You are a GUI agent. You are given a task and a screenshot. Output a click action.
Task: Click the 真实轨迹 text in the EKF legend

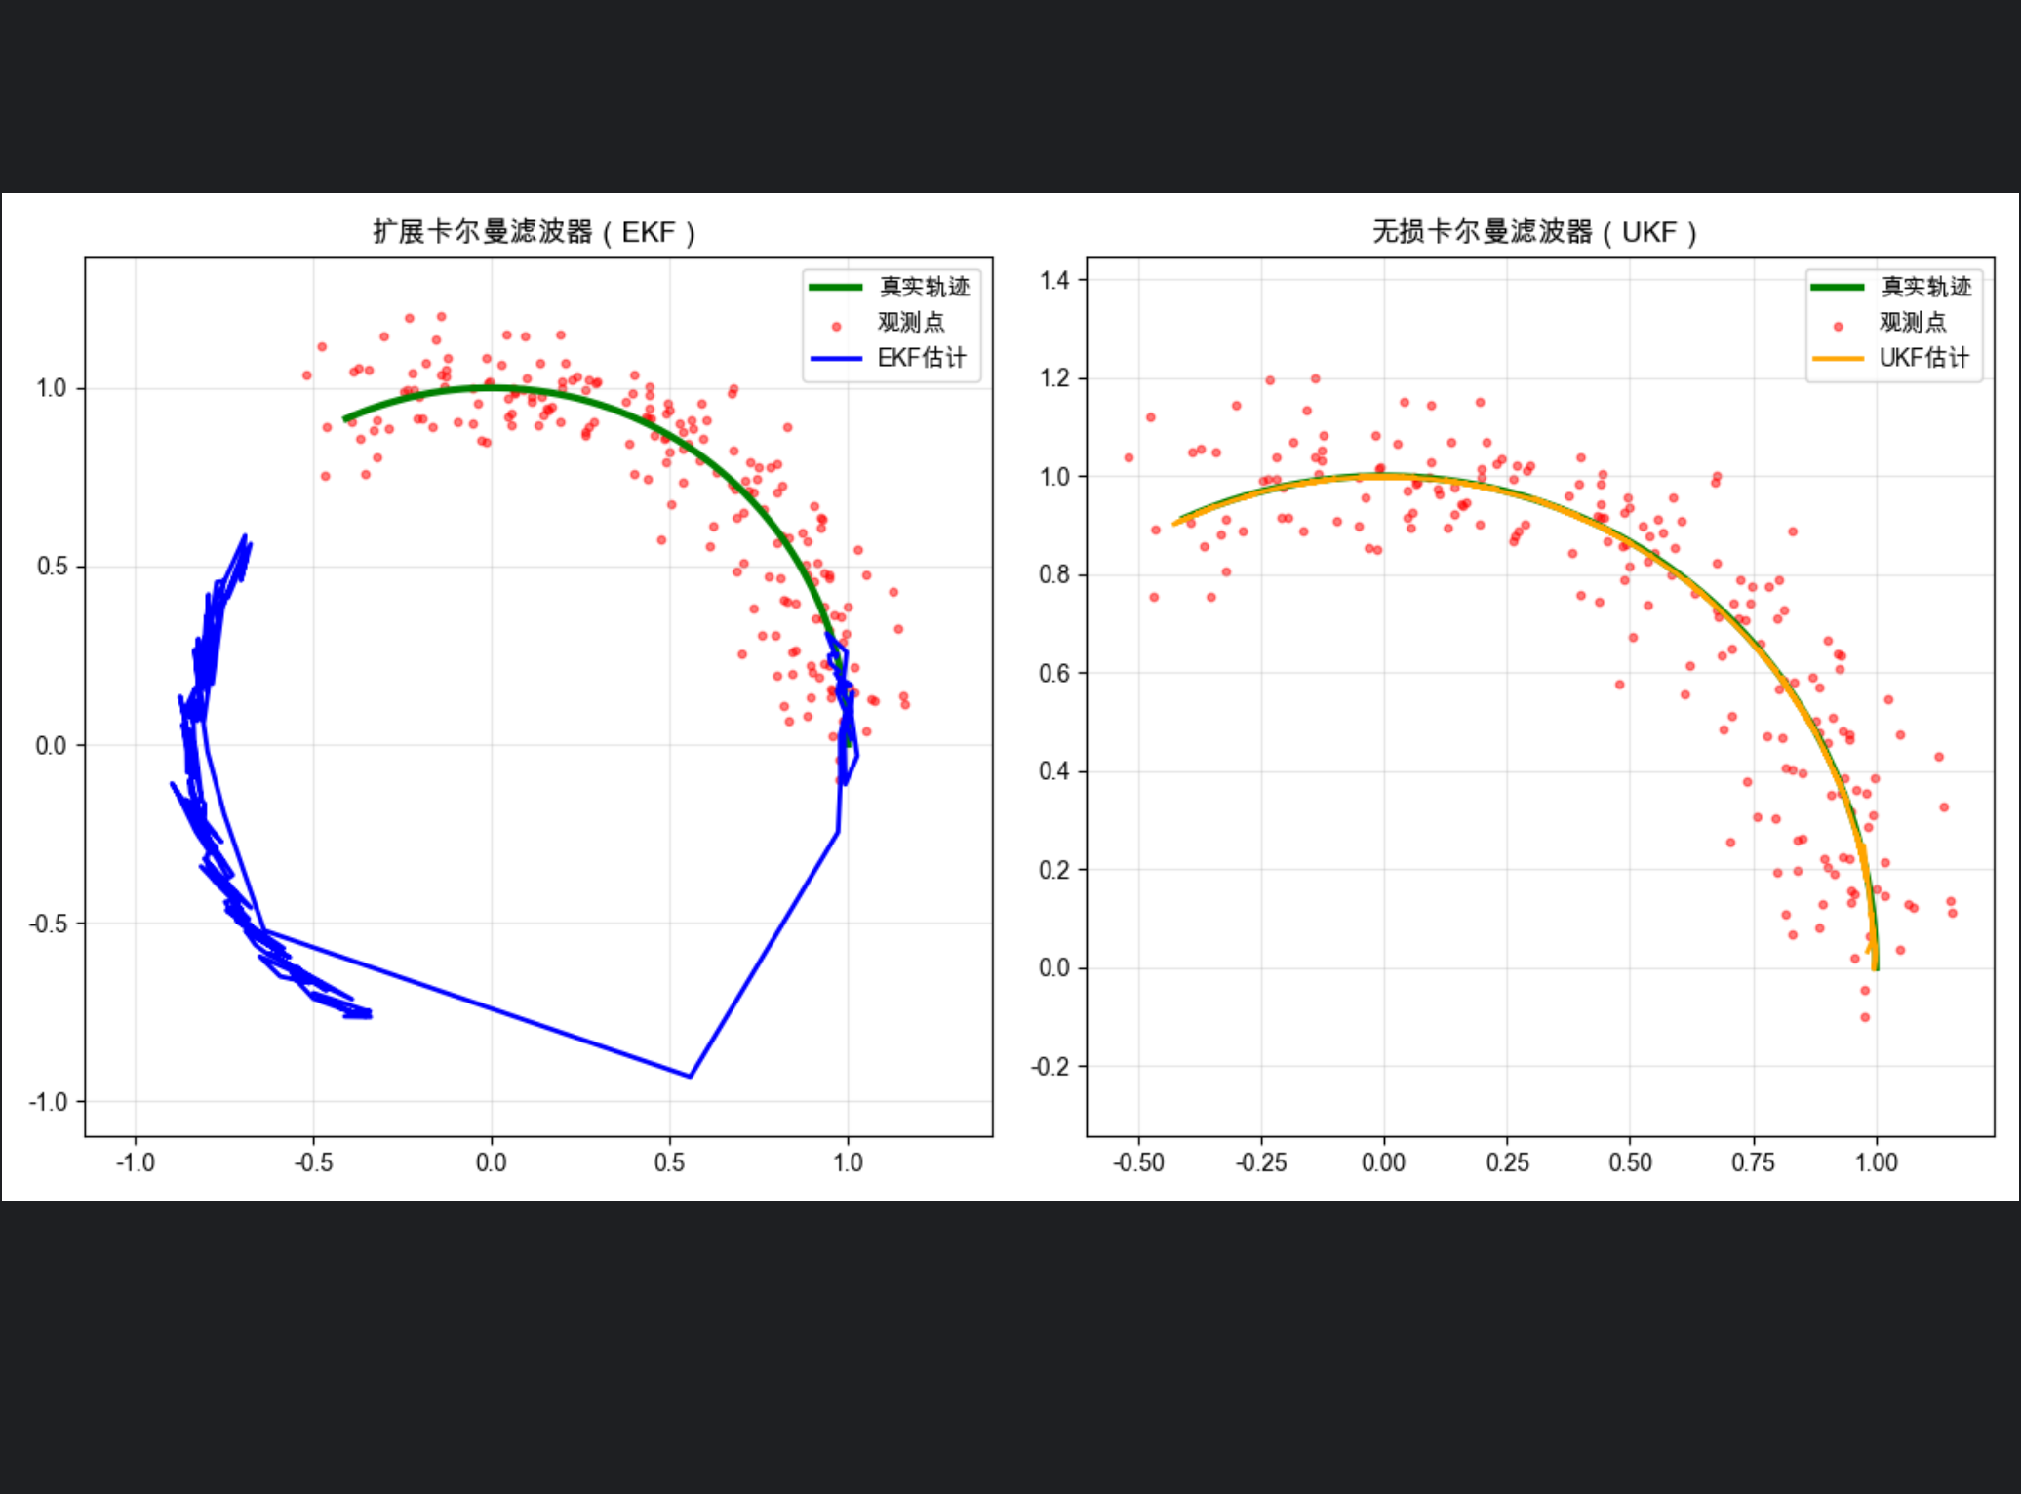click(x=924, y=287)
